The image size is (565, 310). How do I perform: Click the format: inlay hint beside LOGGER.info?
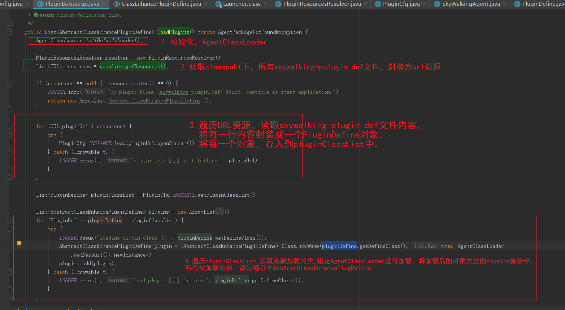[94, 92]
